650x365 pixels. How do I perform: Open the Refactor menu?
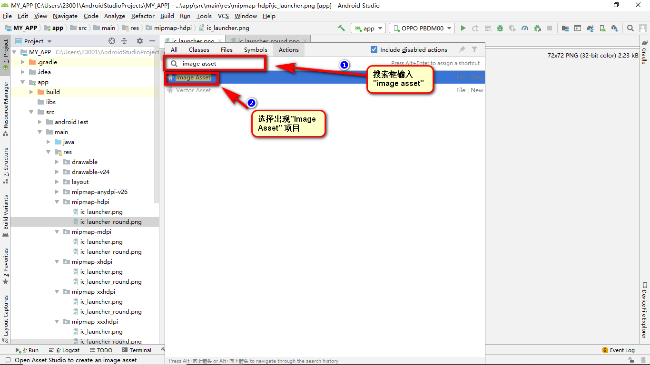143,16
